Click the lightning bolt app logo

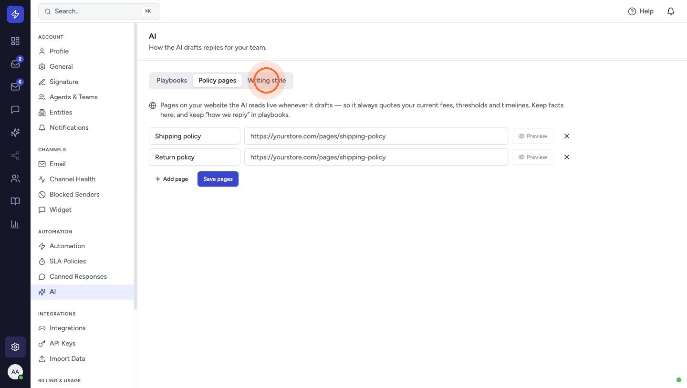pyautogui.click(x=15, y=14)
